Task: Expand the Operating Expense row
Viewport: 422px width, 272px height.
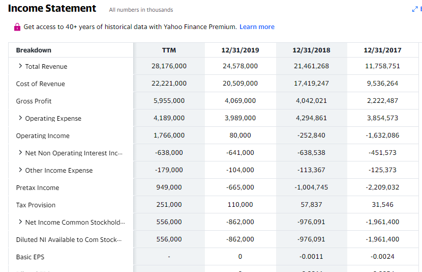Action: (20, 118)
